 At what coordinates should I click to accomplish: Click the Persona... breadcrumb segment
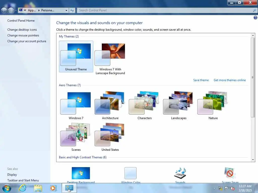pyautogui.click(x=48, y=10)
